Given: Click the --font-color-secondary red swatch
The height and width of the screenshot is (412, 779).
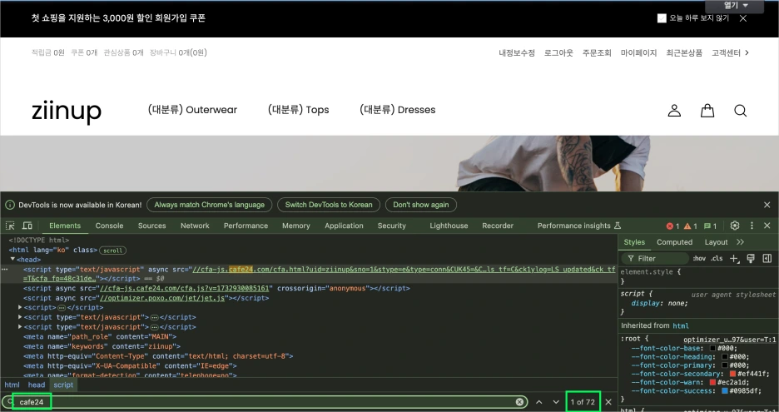Looking at the screenshot, I should 732,374.
